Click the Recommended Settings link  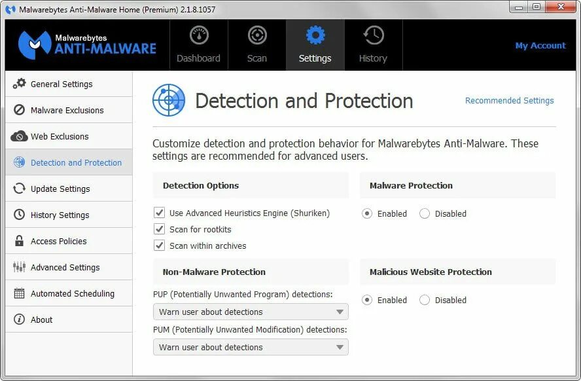[509, 100]
